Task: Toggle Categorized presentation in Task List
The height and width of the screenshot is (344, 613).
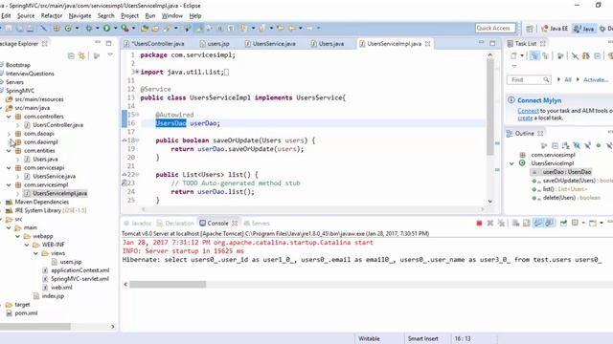Action: click(534, 56)
